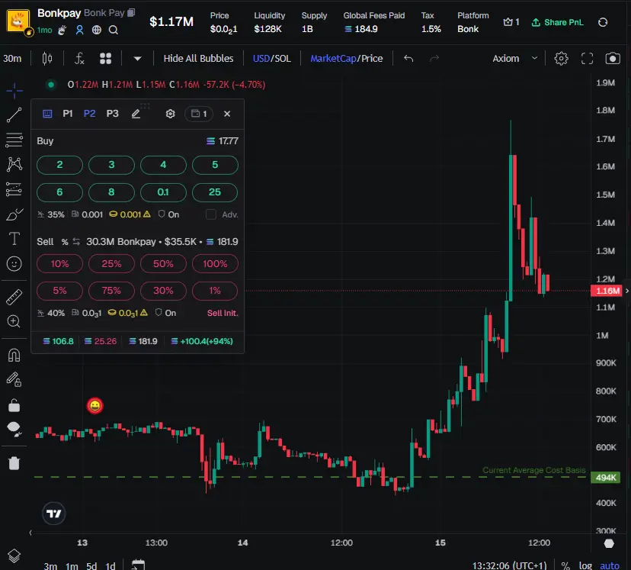The height and width of the screenshot is (570, 631).
Task: Select the text annotation tool
Action: point(14,239)
